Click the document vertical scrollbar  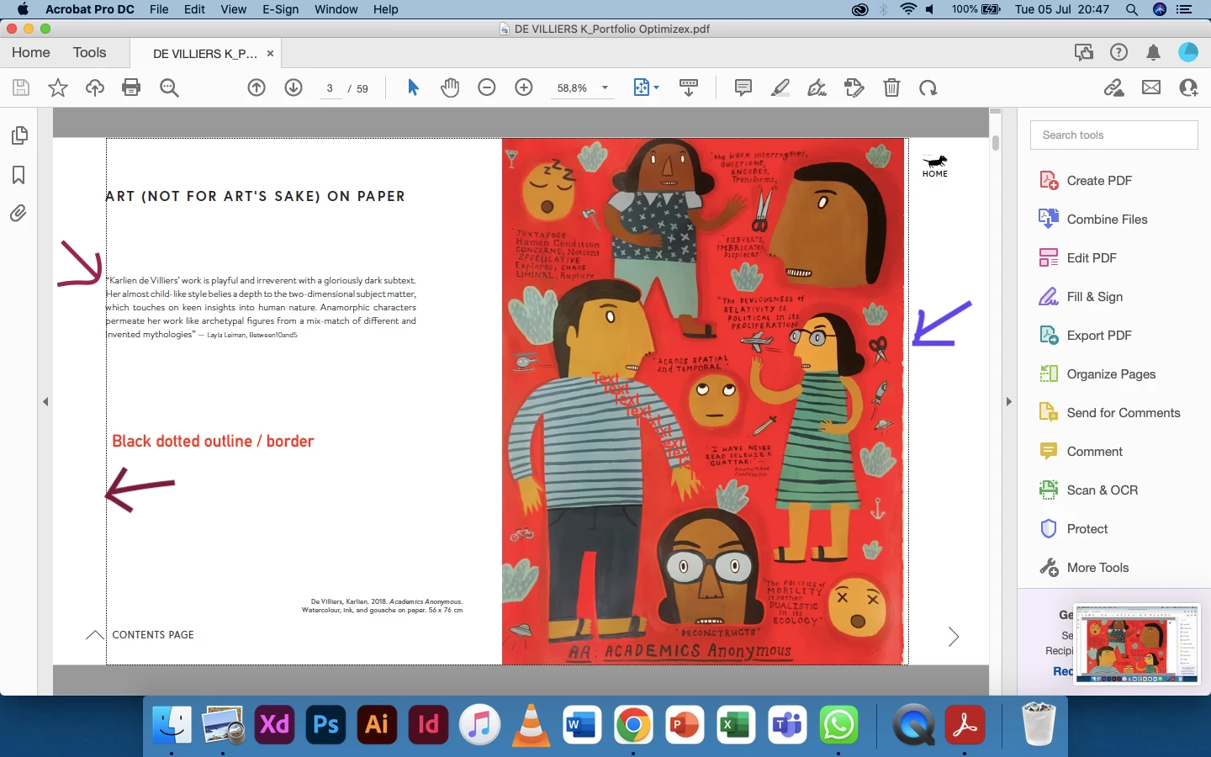996,142
